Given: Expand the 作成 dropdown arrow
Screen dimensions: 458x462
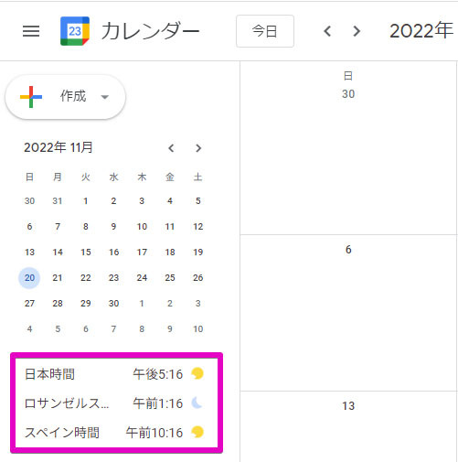Looking at the screenshot, I should pyautogui.click(x=105, y=97).
